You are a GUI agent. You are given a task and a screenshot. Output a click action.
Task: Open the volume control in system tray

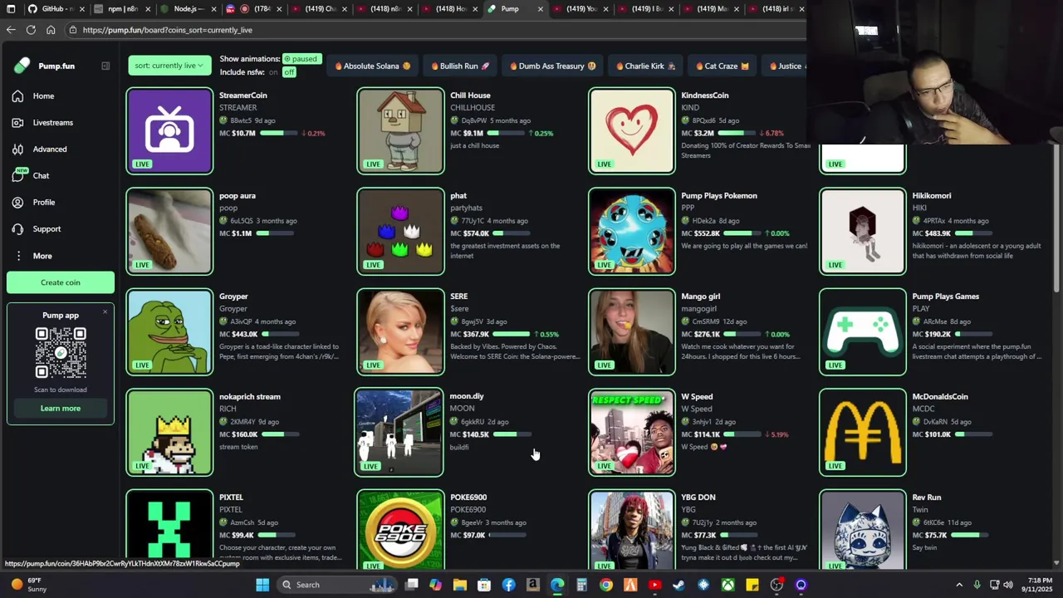pos(1008,585)
